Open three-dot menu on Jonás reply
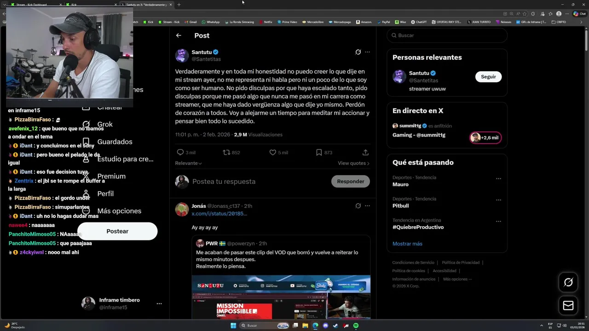 click(367, 206)
